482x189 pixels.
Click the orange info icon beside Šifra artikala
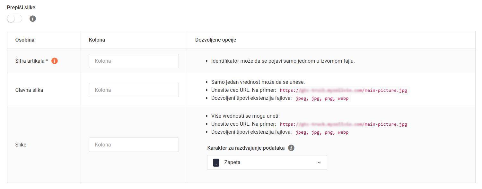click(x=55, y=60)
